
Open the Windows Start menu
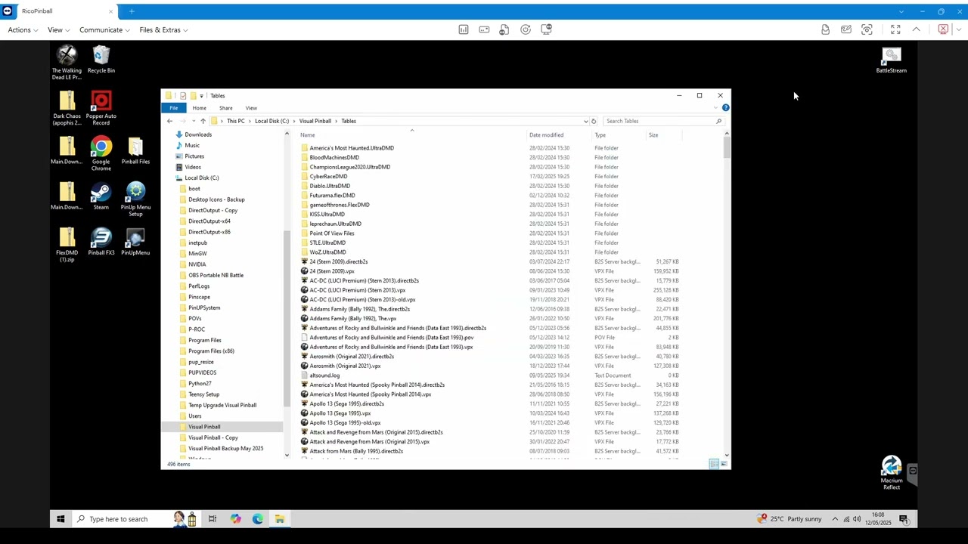coord(60,519)
